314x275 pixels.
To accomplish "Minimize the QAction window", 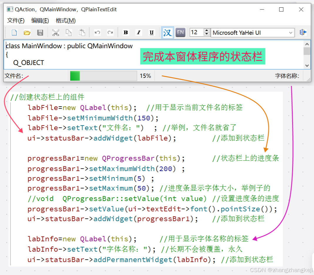I will point(262,9).
